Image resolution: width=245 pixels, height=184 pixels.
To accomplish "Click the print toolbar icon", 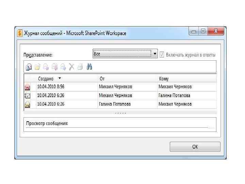I will click(80, 67).
